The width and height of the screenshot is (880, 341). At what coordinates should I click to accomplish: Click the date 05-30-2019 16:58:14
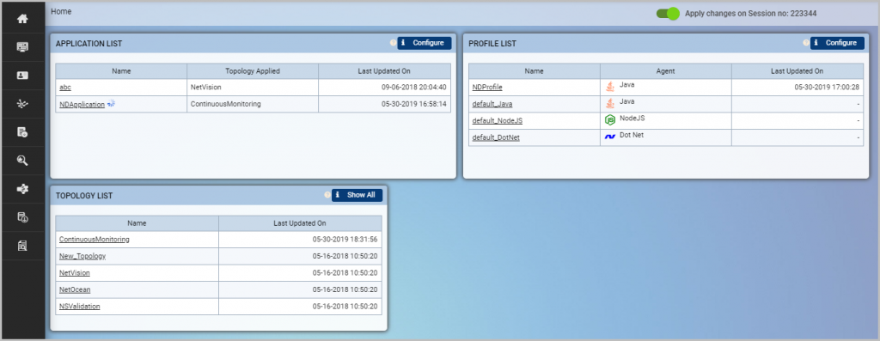[414, 104]
